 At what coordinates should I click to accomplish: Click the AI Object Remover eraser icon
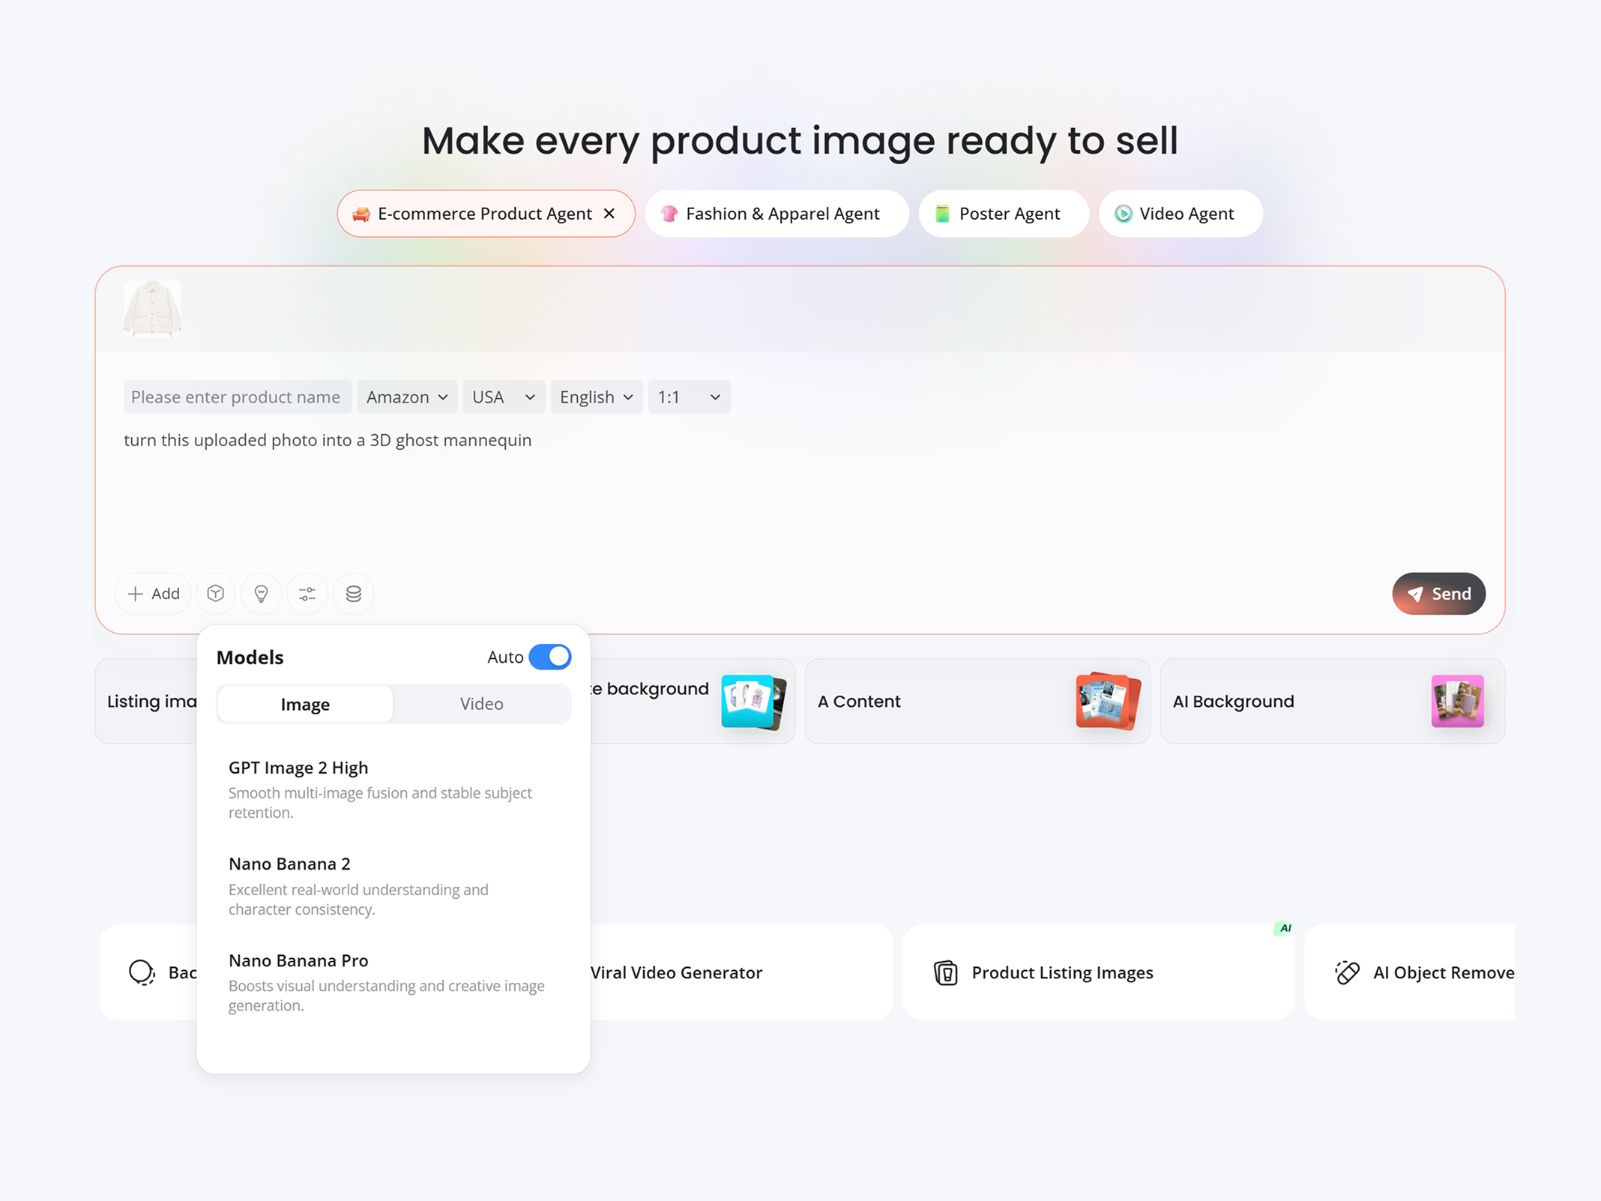[x=1347, y=972]
